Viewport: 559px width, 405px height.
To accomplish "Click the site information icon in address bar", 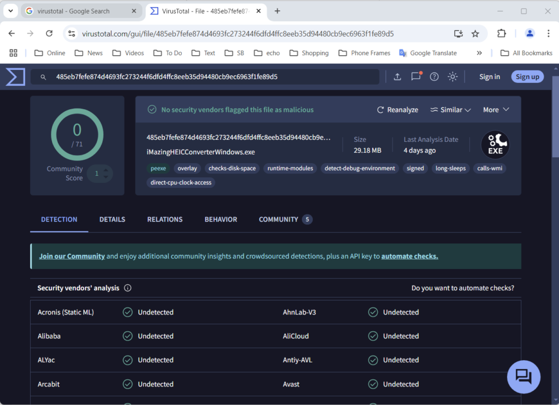I will point(72,33).
